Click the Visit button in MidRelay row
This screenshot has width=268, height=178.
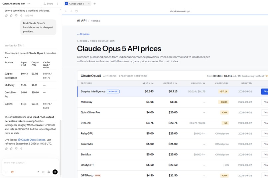(265, 102)
